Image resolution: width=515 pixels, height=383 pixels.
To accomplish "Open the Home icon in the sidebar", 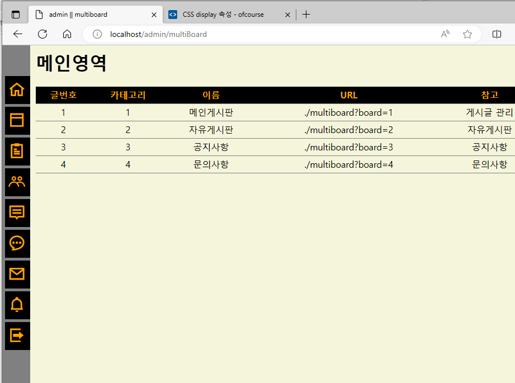I will coord(17,89).
